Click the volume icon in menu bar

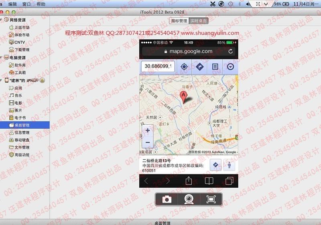pyautogui.click(x=248, y=4)
